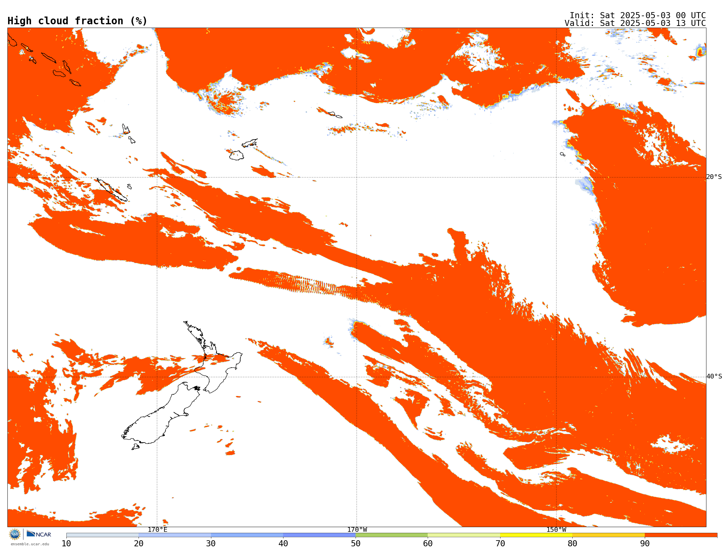The image size is (728, 548).
Task: Click the 20°S latitude label
Action: 714,177
